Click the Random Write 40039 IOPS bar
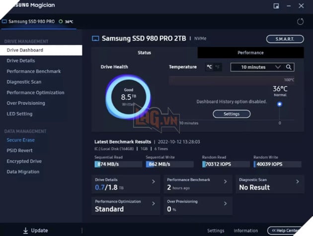The height and width of the screenshot is (236, 313). tap(277, 164)
